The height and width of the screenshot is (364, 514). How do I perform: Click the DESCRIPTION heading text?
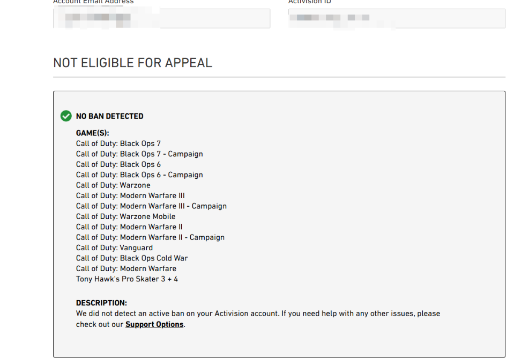pyautogui.click(x=101, y=303)
